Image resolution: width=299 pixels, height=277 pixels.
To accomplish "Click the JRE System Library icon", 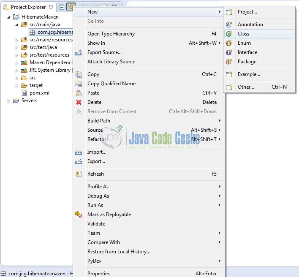I will pyautogui.click(x=24, y=70).
